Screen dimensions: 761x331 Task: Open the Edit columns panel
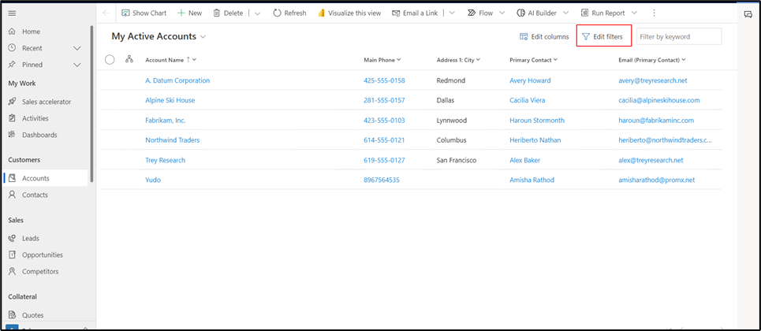click(x=544, y=37)
